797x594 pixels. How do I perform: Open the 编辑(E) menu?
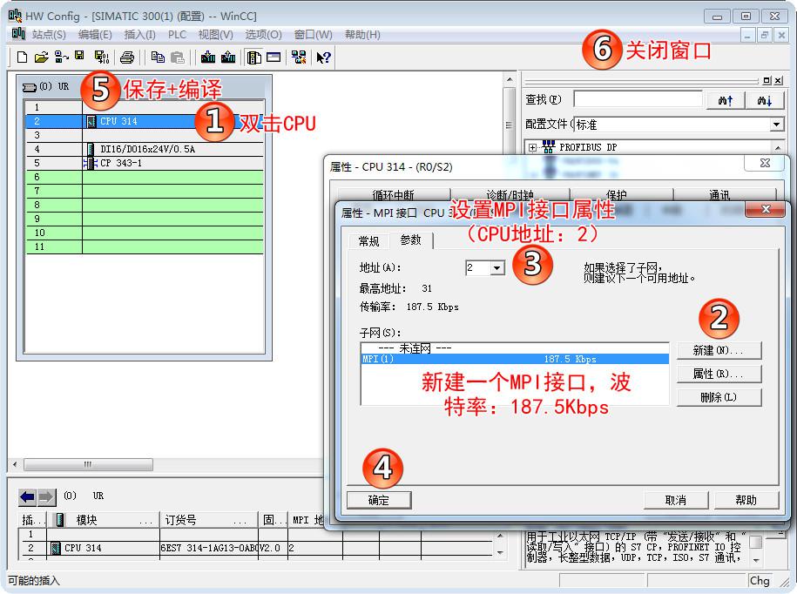coord(95,35)
